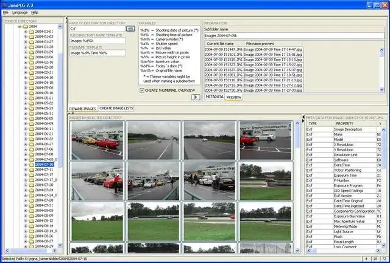Viewport: 390px width, 263px height.
Task: Click the open folder icon for 2004
Action: coord(26,26)
